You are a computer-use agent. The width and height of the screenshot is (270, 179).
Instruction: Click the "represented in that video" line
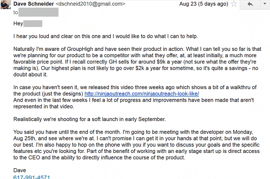(44, 107)
